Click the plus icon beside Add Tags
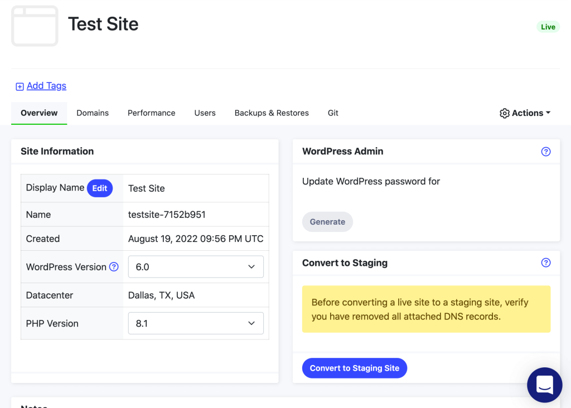Viewport: 571px width, 408px height. [20, 86]
